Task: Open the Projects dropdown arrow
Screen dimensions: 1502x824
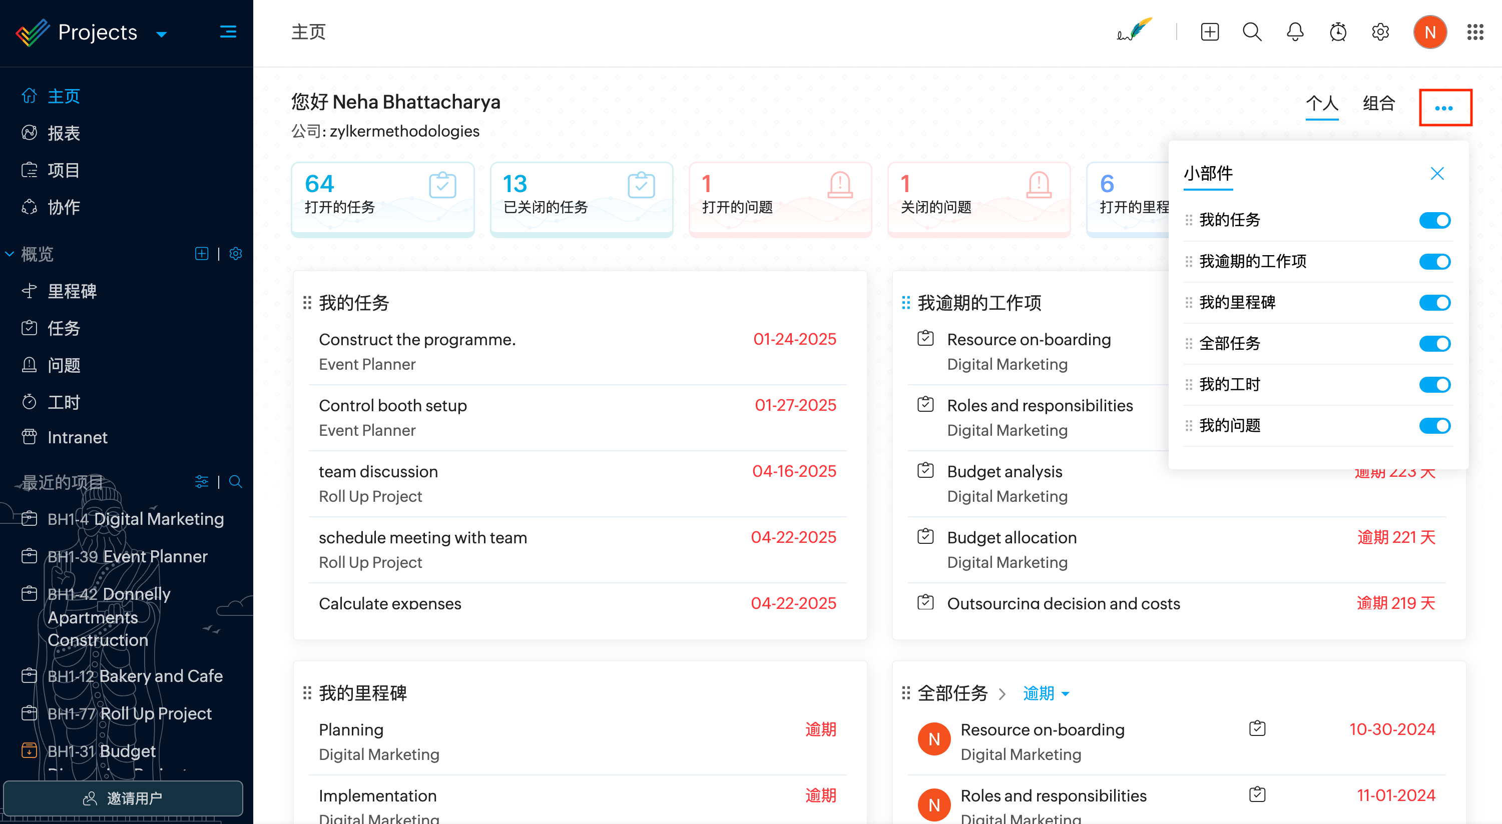Action: (162, 35)
